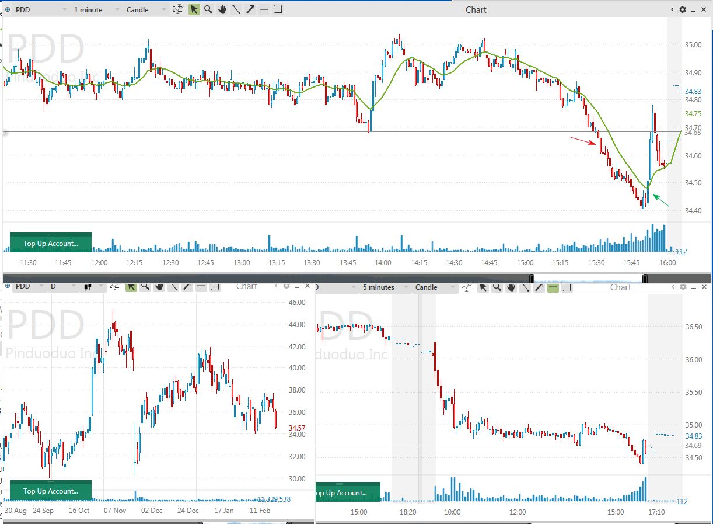
Task: Open the 1 minute timeframe dropdown
Action: (96, 9)
